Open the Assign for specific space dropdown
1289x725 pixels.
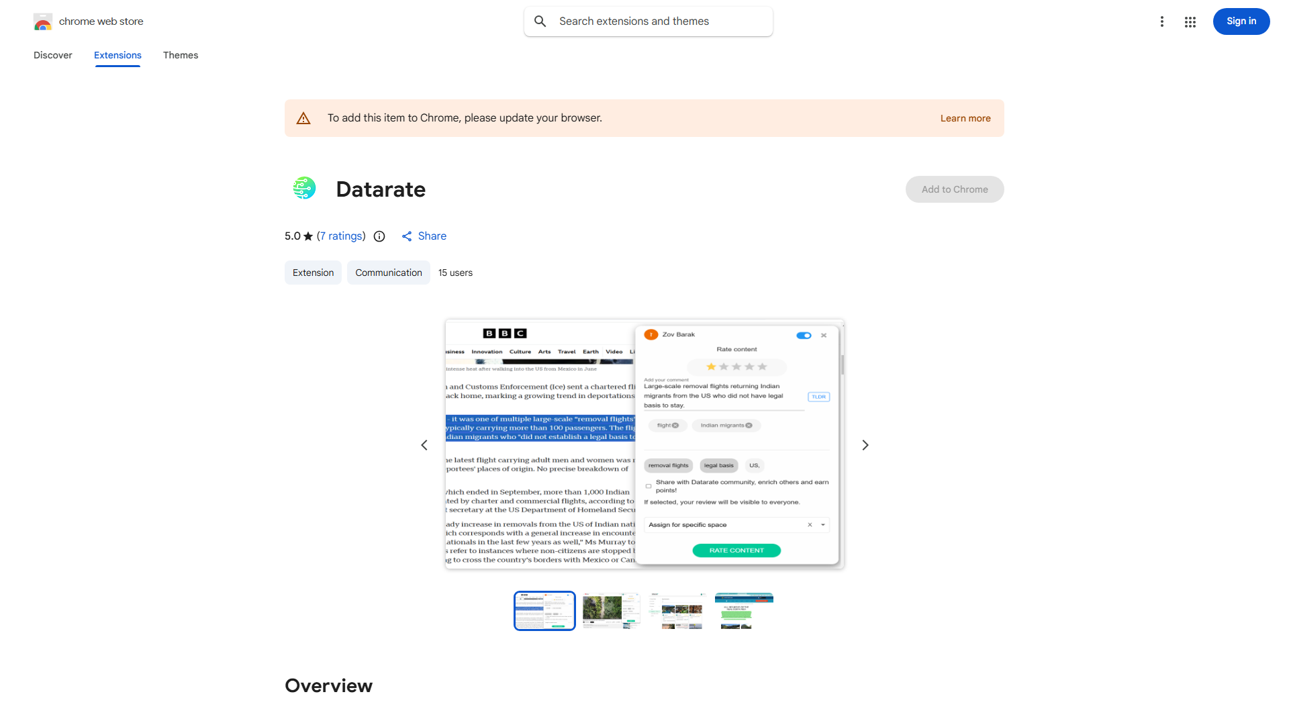pyautogui.click(x=823, y=524)
